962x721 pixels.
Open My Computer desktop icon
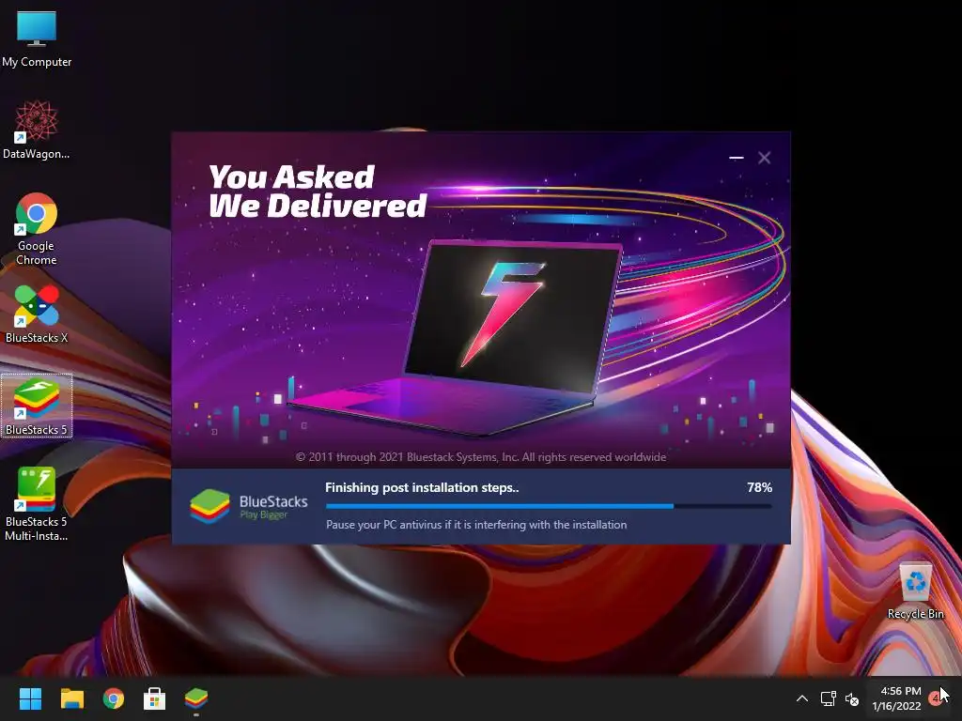37,39
